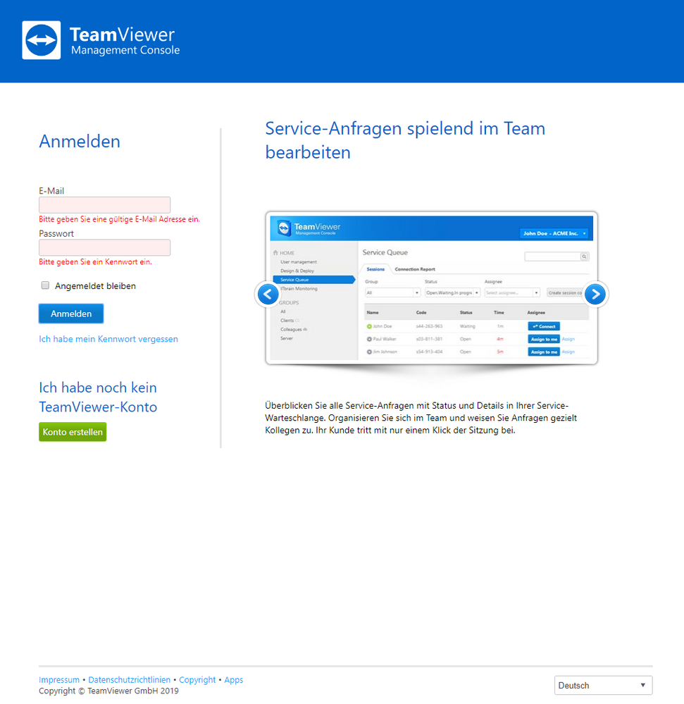Click the Ich habe noch kein TeamViewer-Konto heading
This screenshot has width=684, height=704.
tap(98, 397)
